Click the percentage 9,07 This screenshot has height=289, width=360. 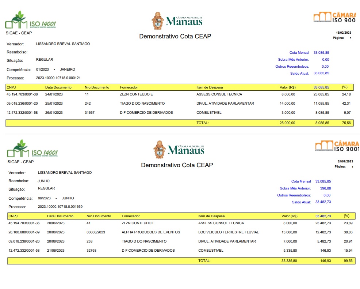347,113
